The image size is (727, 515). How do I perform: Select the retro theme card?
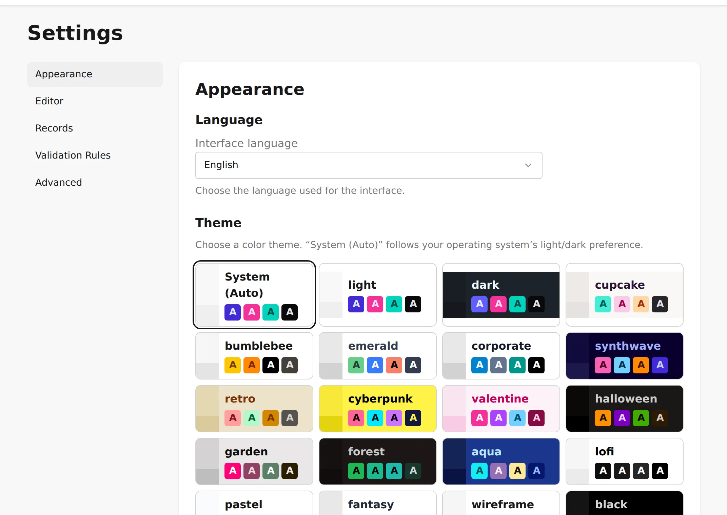coord(254,409)
